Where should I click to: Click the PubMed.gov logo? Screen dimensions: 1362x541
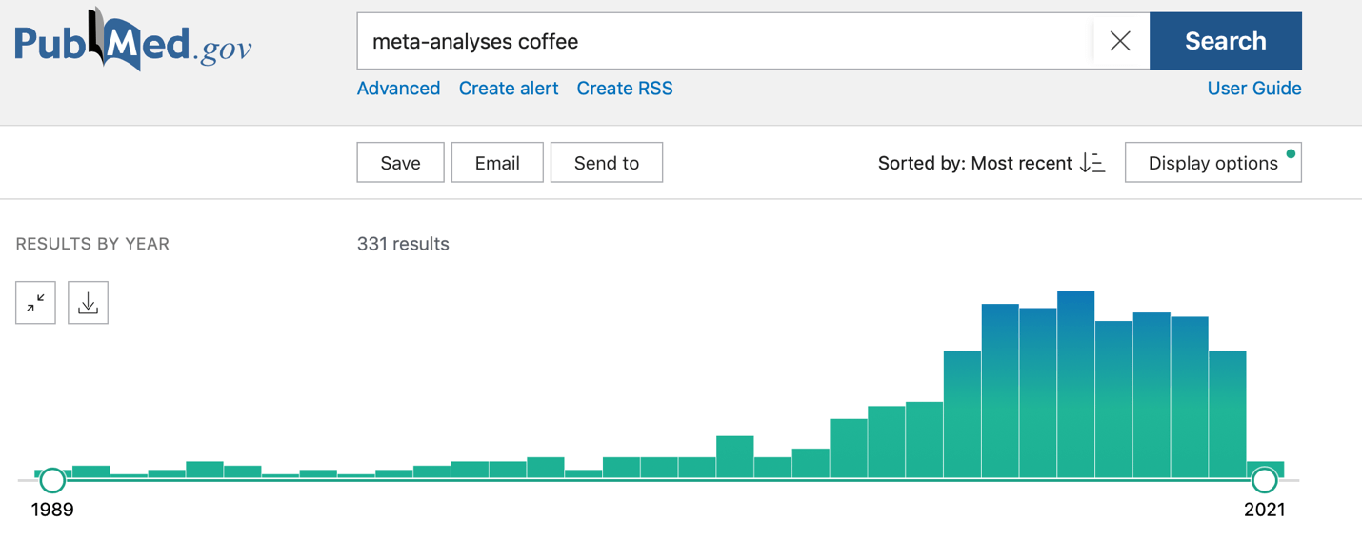pos(133,40)
